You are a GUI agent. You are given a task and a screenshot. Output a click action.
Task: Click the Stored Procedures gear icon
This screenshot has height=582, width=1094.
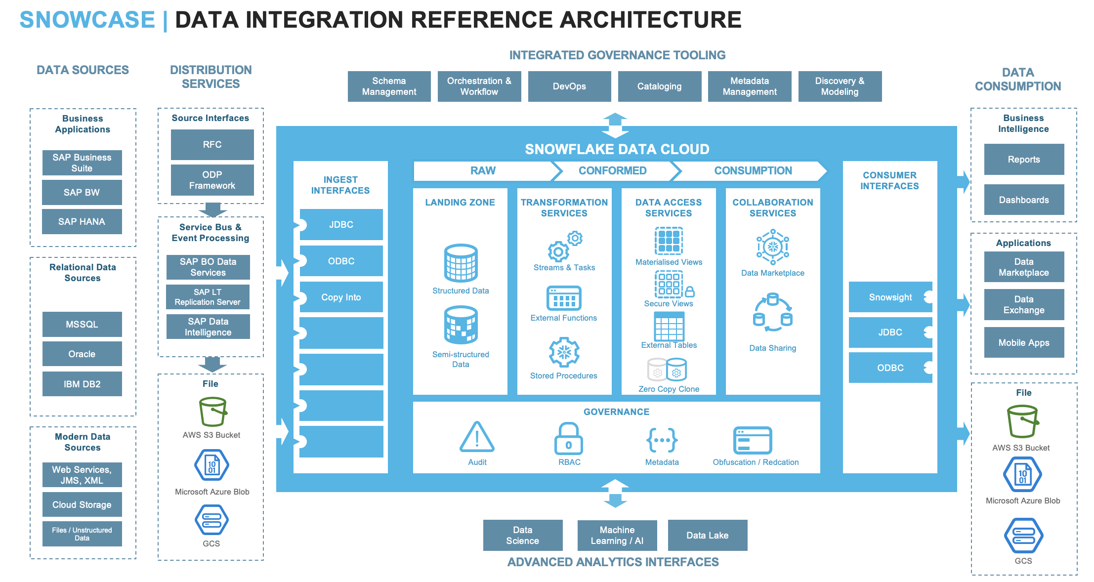click(x=564, y=352)
